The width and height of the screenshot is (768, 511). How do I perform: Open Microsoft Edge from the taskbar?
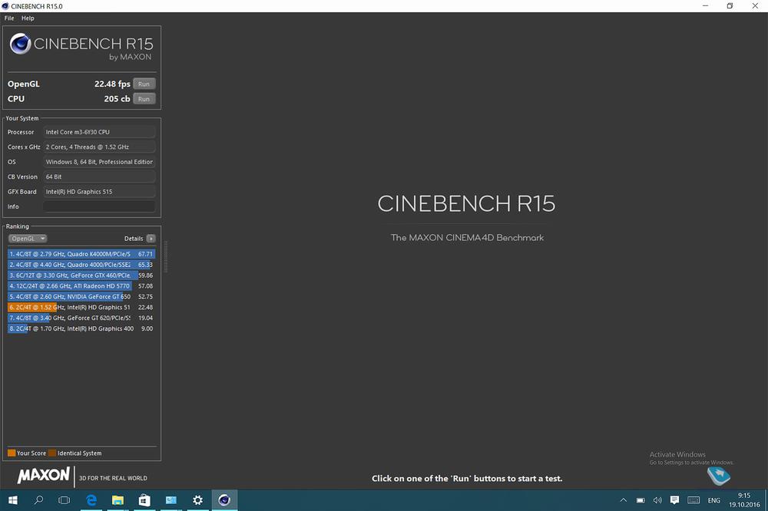(91, 500)
